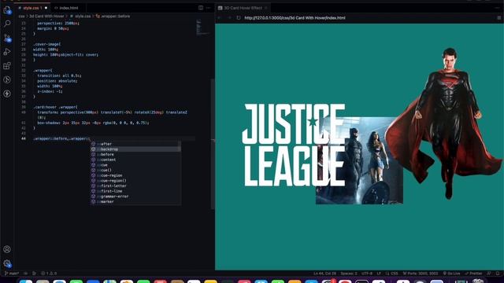Change line ending via LF item
The width and height of the screenshot is (504, 283).
pyautogui.click(x=379, y=274)
